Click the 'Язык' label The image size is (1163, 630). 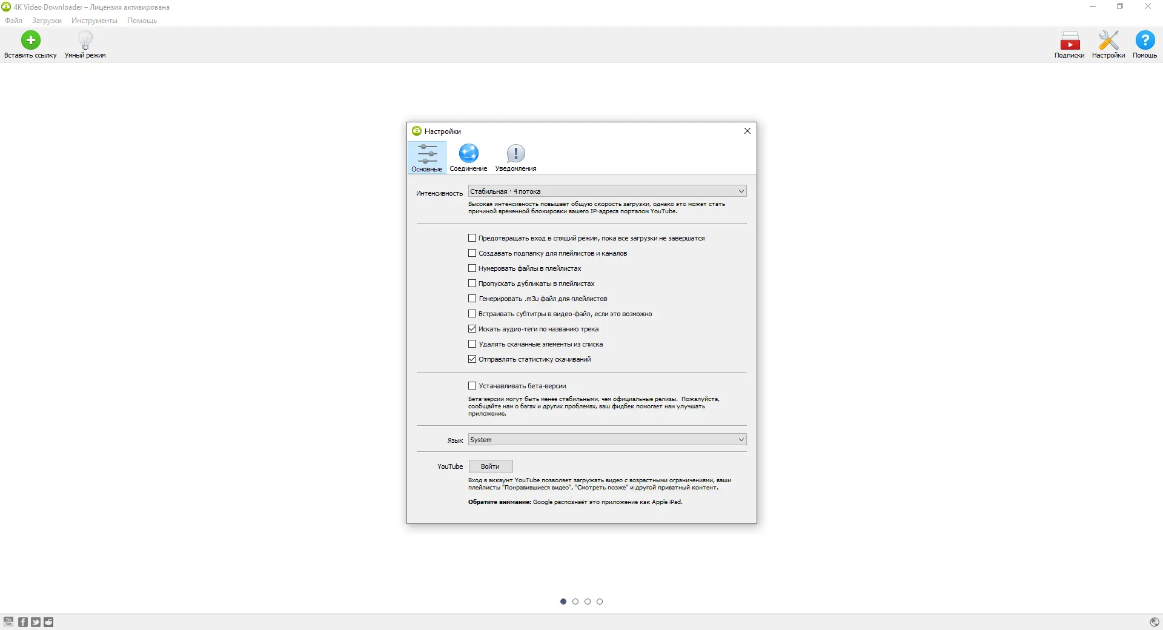455,440
